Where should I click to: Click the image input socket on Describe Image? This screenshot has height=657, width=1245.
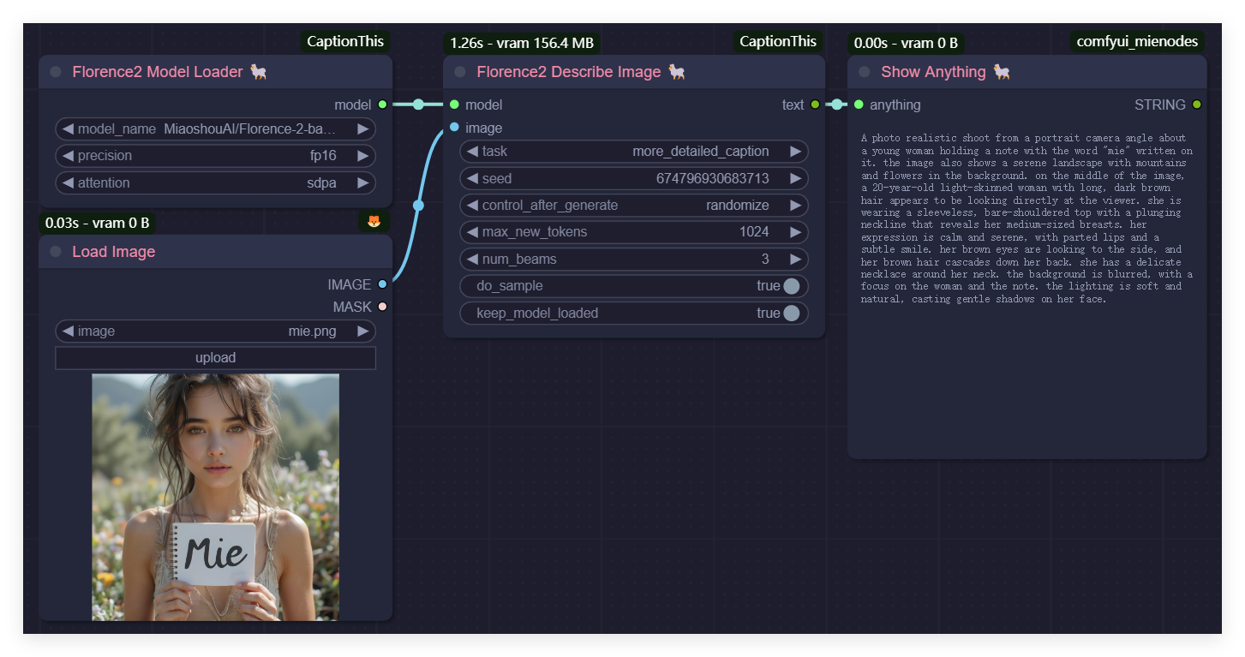454,128
